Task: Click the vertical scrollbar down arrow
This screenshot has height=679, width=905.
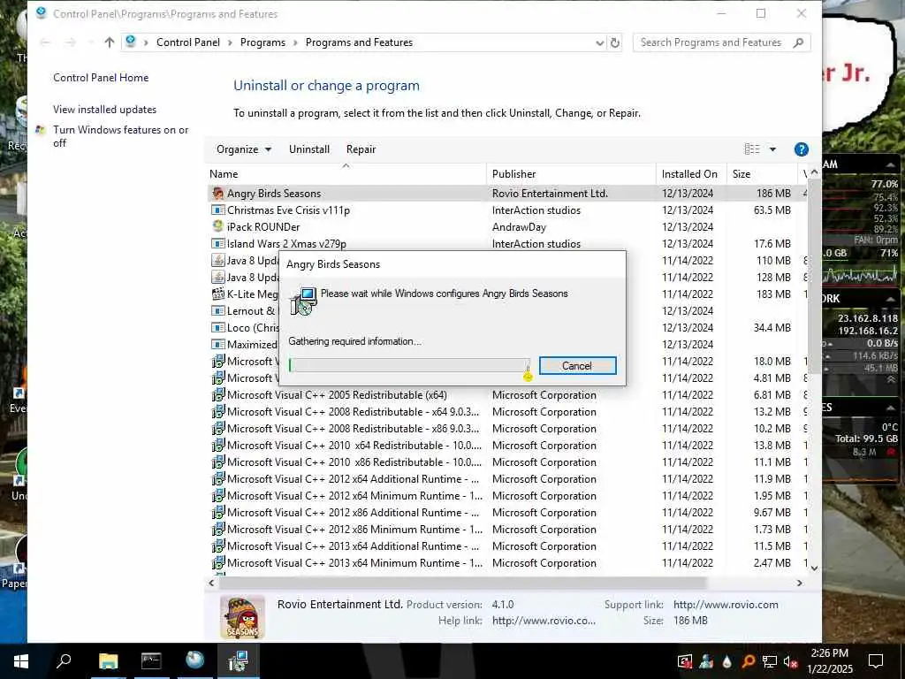Action: [814, 568]
